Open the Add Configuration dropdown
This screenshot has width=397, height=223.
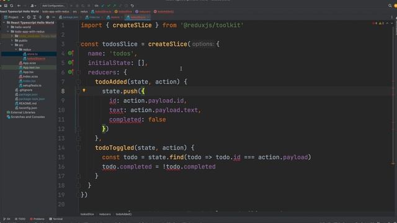(53, 6)
